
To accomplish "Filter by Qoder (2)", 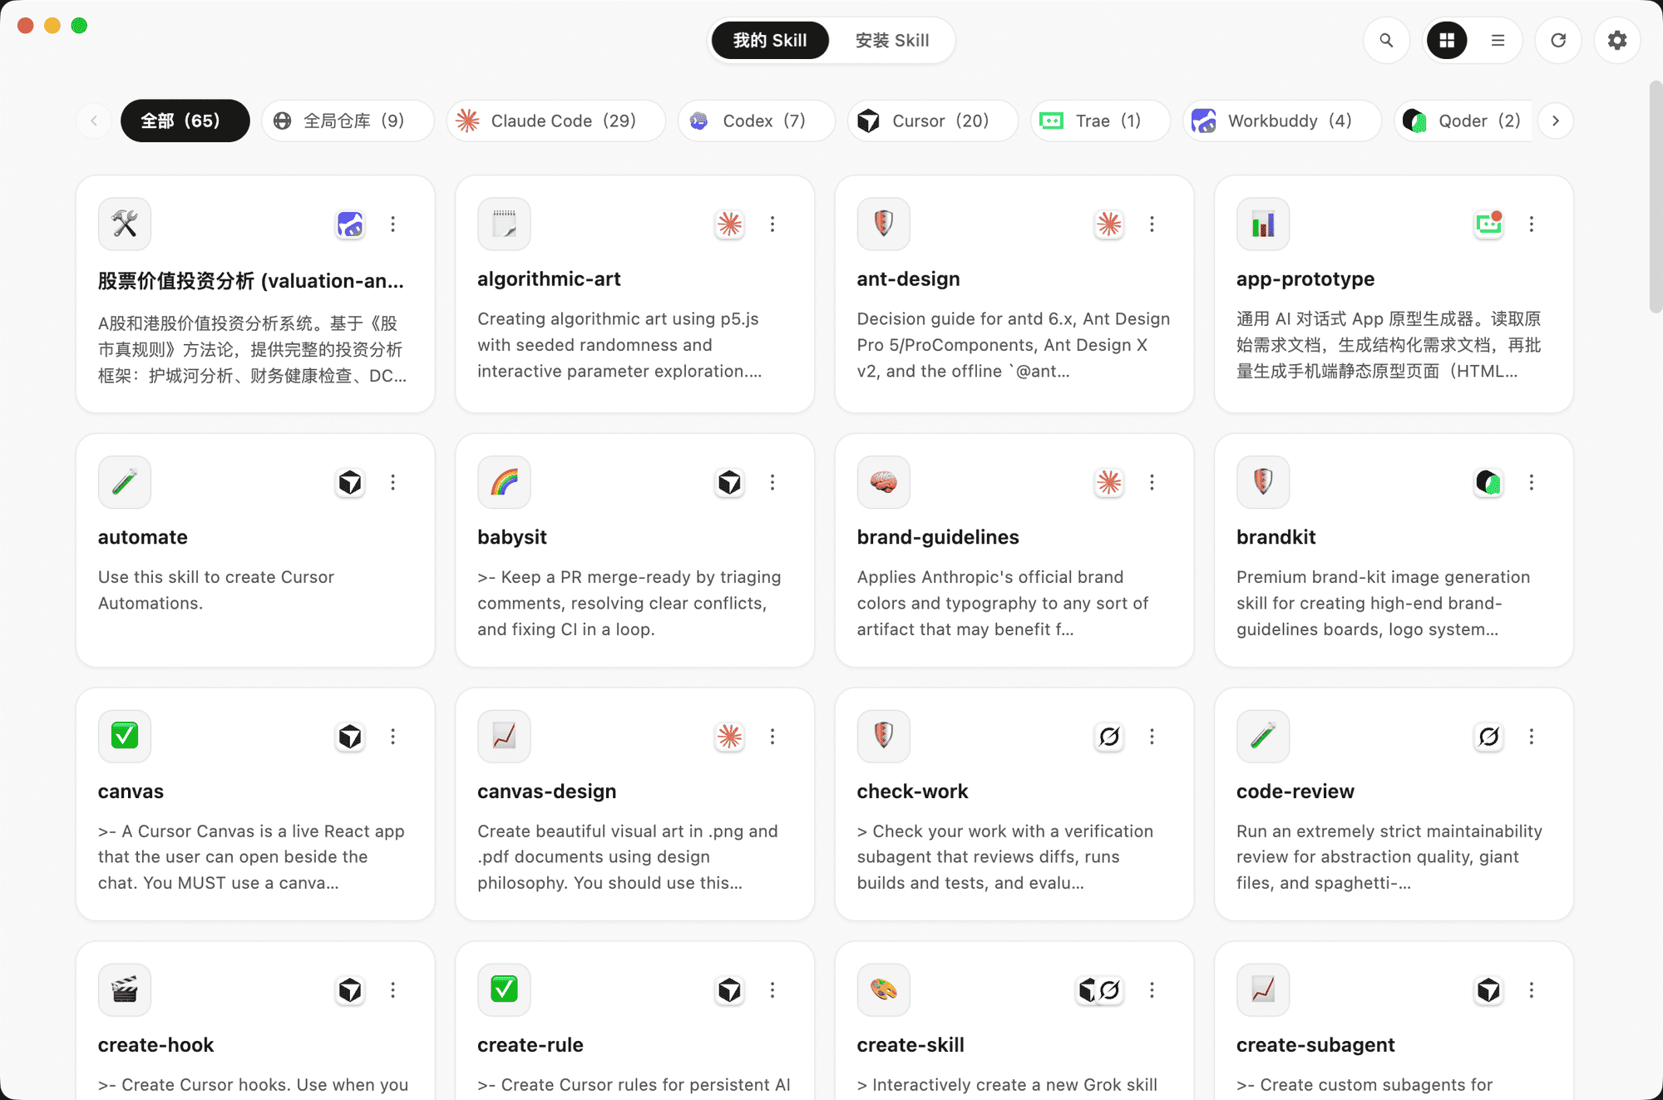I will pos(1463,121).
